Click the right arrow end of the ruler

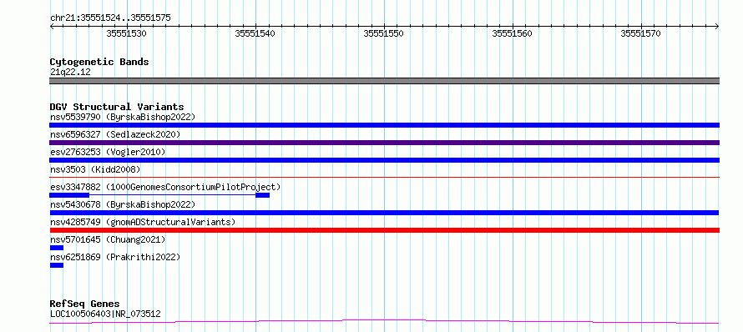[x=717, y=27]
